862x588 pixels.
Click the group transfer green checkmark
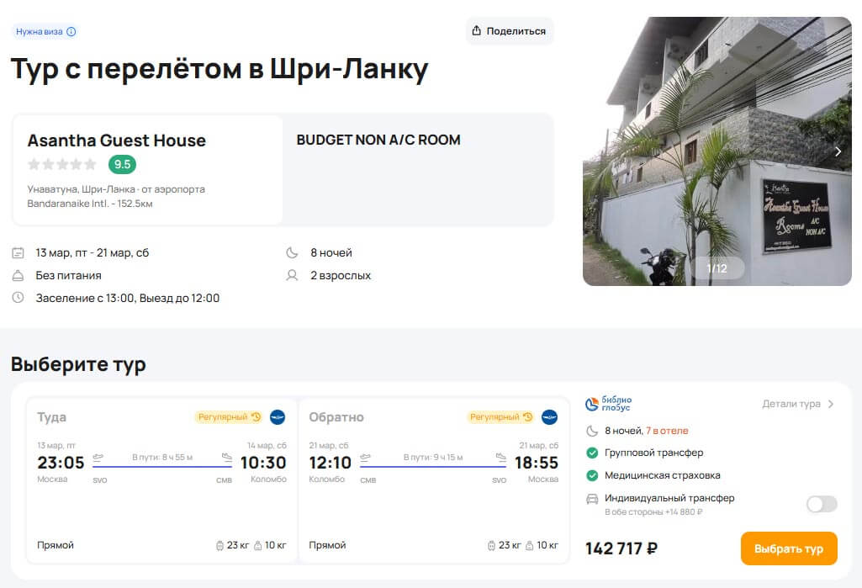click(592, 453)
